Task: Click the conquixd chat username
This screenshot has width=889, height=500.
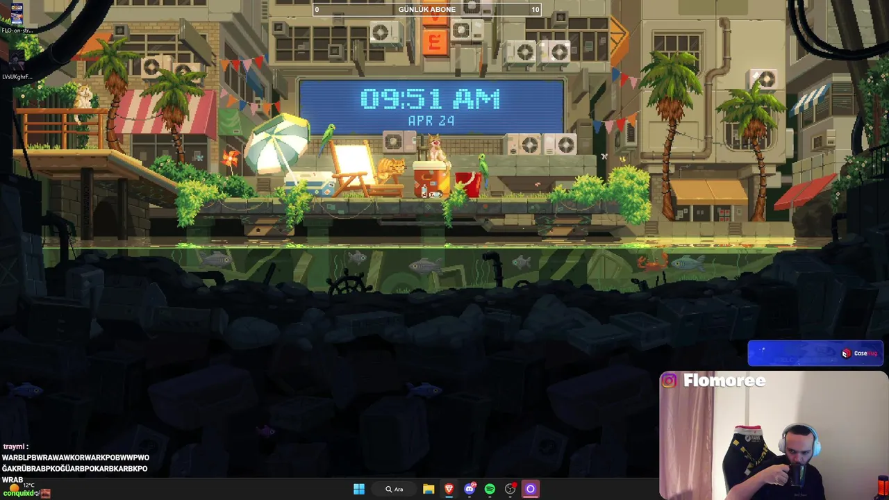Action: point(18,493)
